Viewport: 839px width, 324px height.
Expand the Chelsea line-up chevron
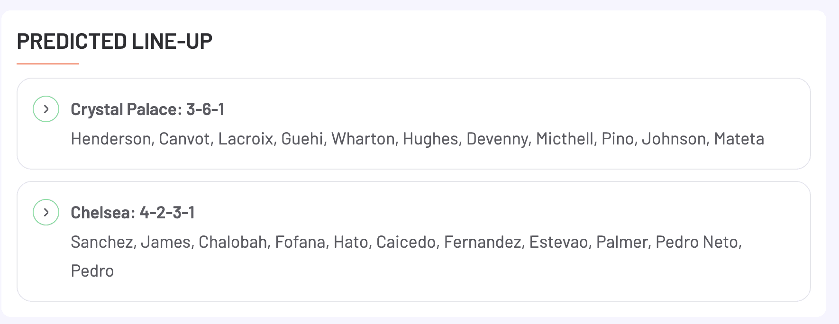[x=46, y=212]
